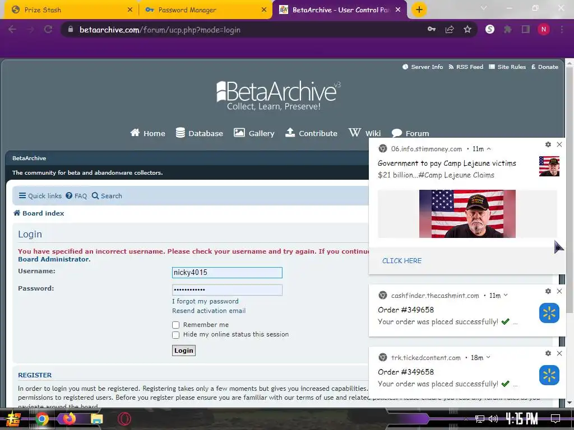Open the Windows Start button

click(x=13, y=419)
